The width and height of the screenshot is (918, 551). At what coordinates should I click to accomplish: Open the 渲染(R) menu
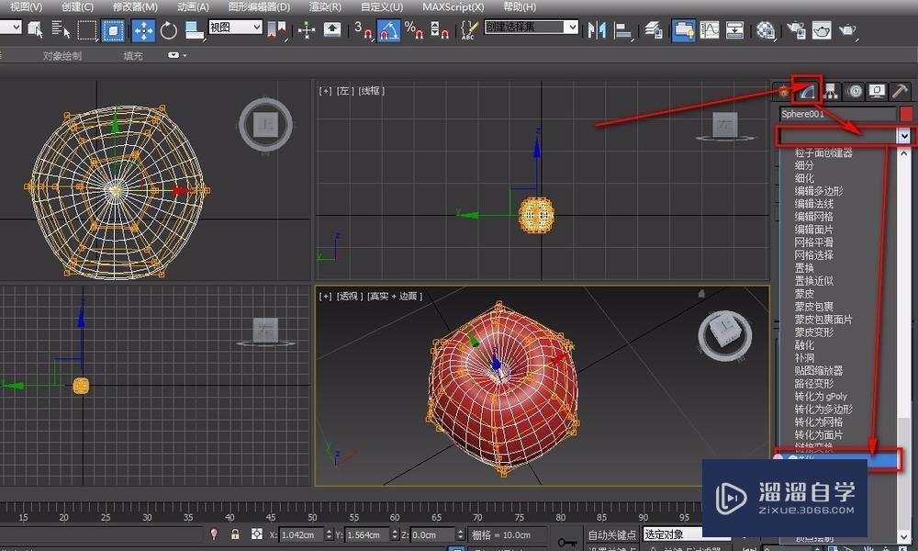click(325, 7)
